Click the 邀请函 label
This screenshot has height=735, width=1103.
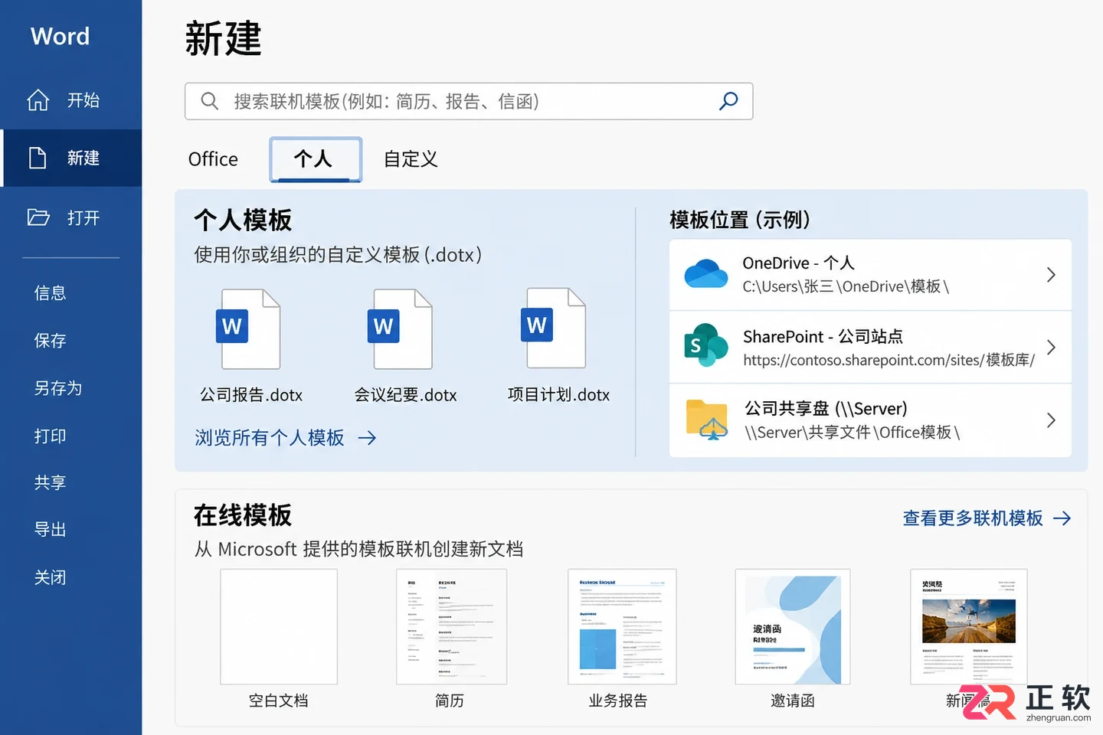coord(793,701)
